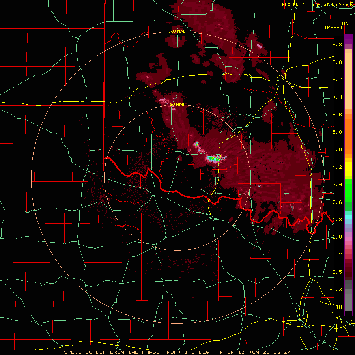Pick the yellow color bar segment
This screenshot has width=355, height=355.
click(x=348, y=169)
